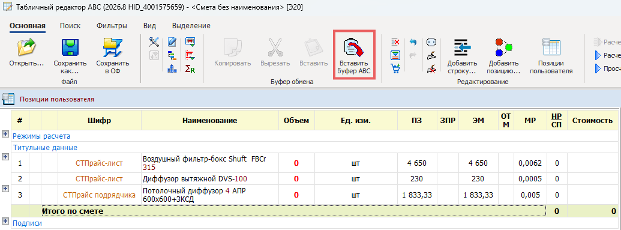Click the Наименование column header
The height and width of the screenshot is (230, 621).
(x=210, y=120)
